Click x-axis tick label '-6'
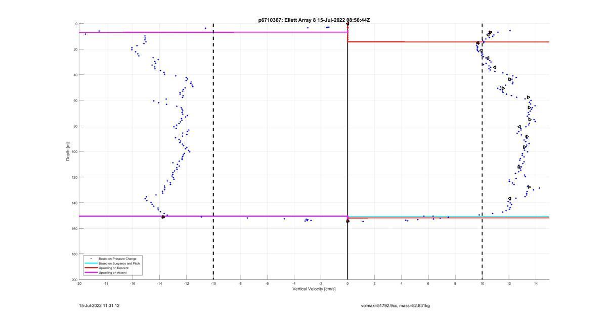The image size is (607, 314). click(x=267, y=283)
